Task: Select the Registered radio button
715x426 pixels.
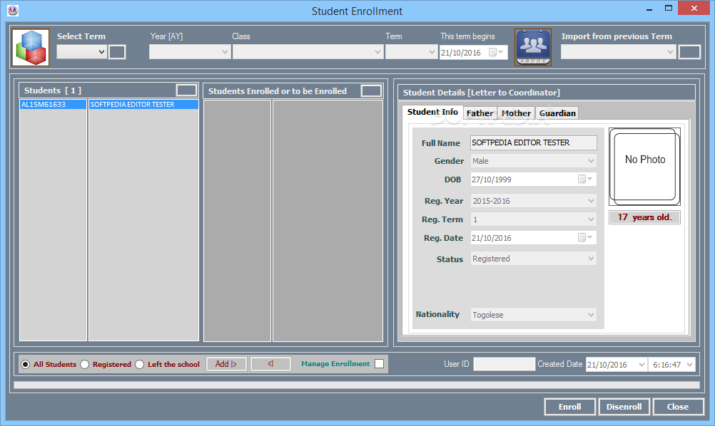Action: tap(85, 364)
